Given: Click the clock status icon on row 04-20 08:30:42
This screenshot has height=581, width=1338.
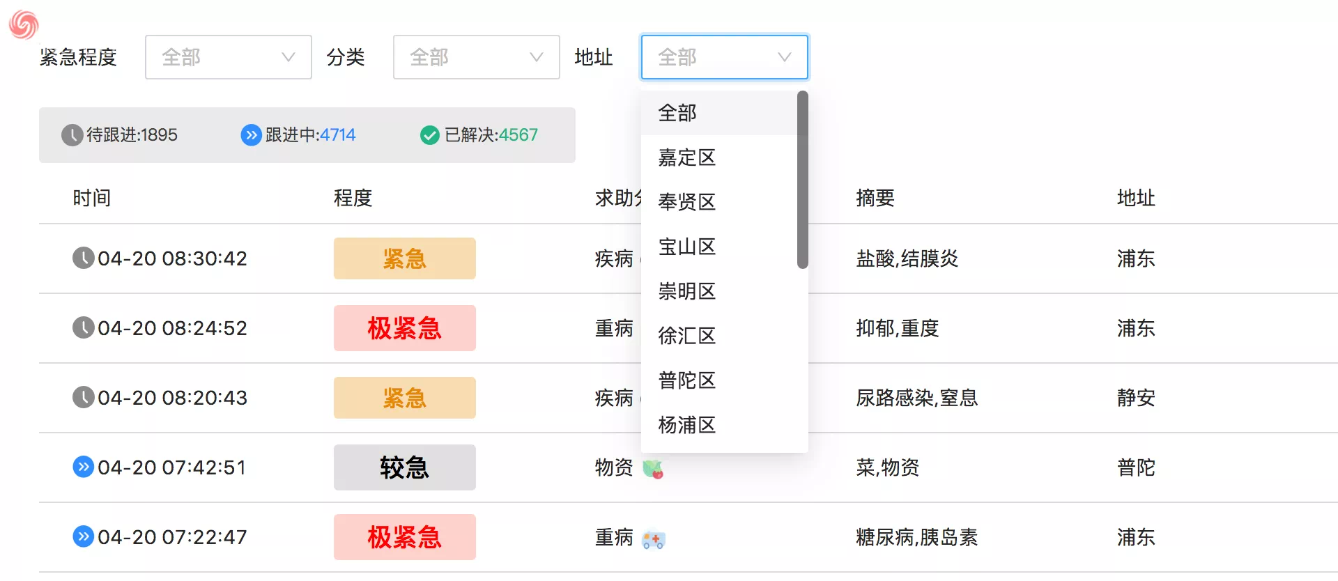Looking at the screenshot, I should [x=84, y=258].
